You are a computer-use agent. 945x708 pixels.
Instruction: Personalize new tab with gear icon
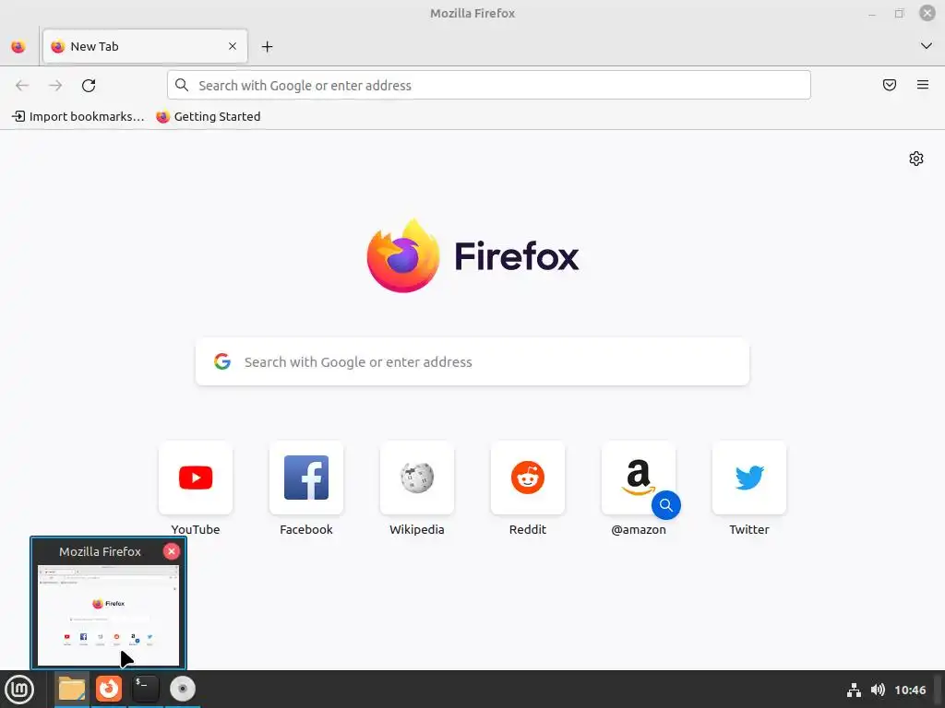tap(916, 159)
